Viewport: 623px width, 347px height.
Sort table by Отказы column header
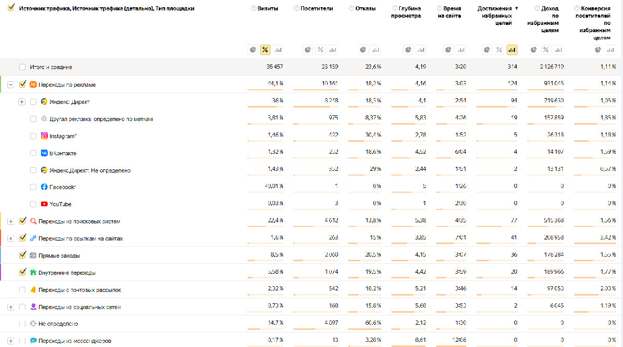(365, 8)
